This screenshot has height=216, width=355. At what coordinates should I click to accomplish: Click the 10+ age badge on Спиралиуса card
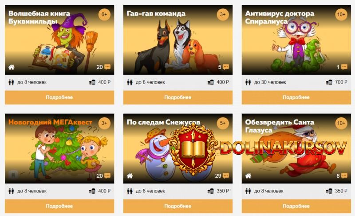(341, 15)
